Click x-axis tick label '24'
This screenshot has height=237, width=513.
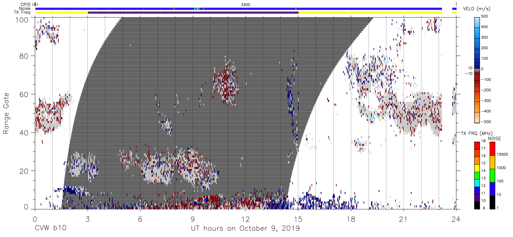click(x=456, y=219)
